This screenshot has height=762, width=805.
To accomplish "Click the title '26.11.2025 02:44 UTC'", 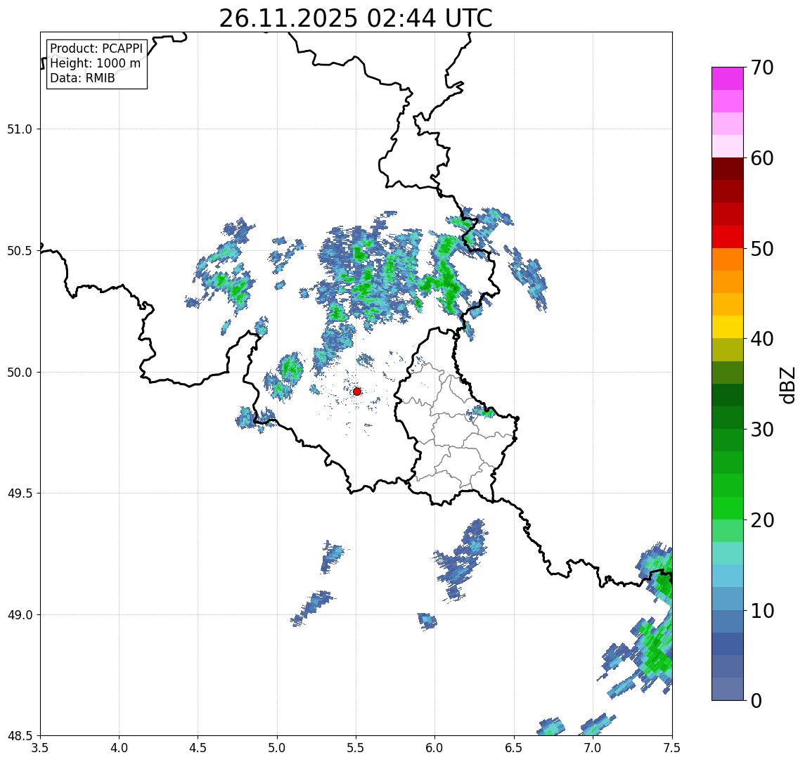I will pyautogui.click(x=356, y=18).
